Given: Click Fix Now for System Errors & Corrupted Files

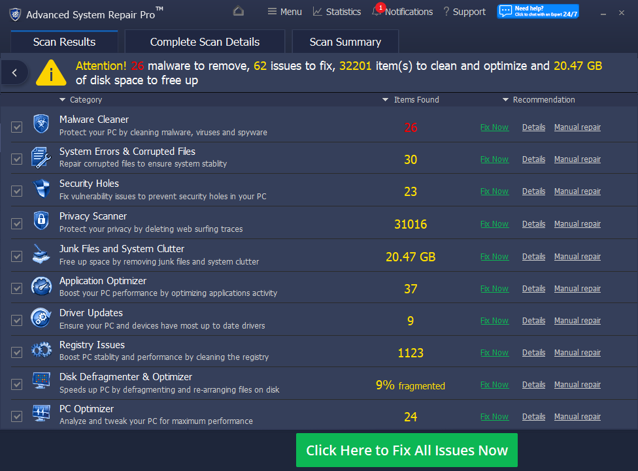Looking at the screenshot, I should [494, 159].
